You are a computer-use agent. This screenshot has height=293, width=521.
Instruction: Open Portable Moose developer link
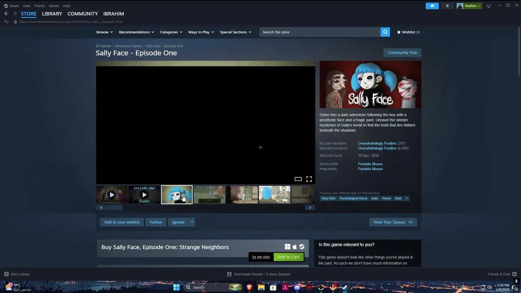click(x=370, y=164)
